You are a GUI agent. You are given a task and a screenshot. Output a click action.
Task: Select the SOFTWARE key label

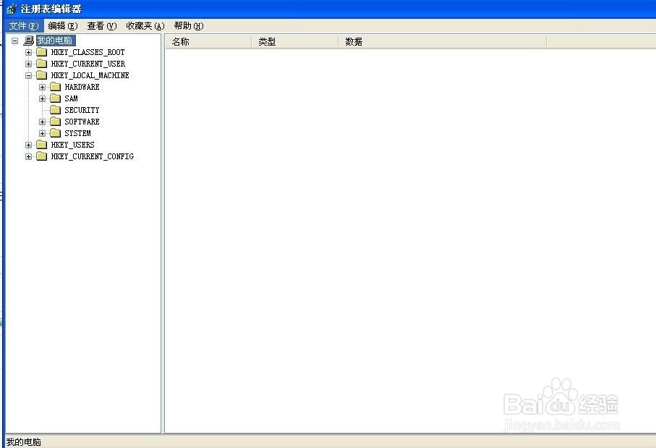click(x=82, y=122)
